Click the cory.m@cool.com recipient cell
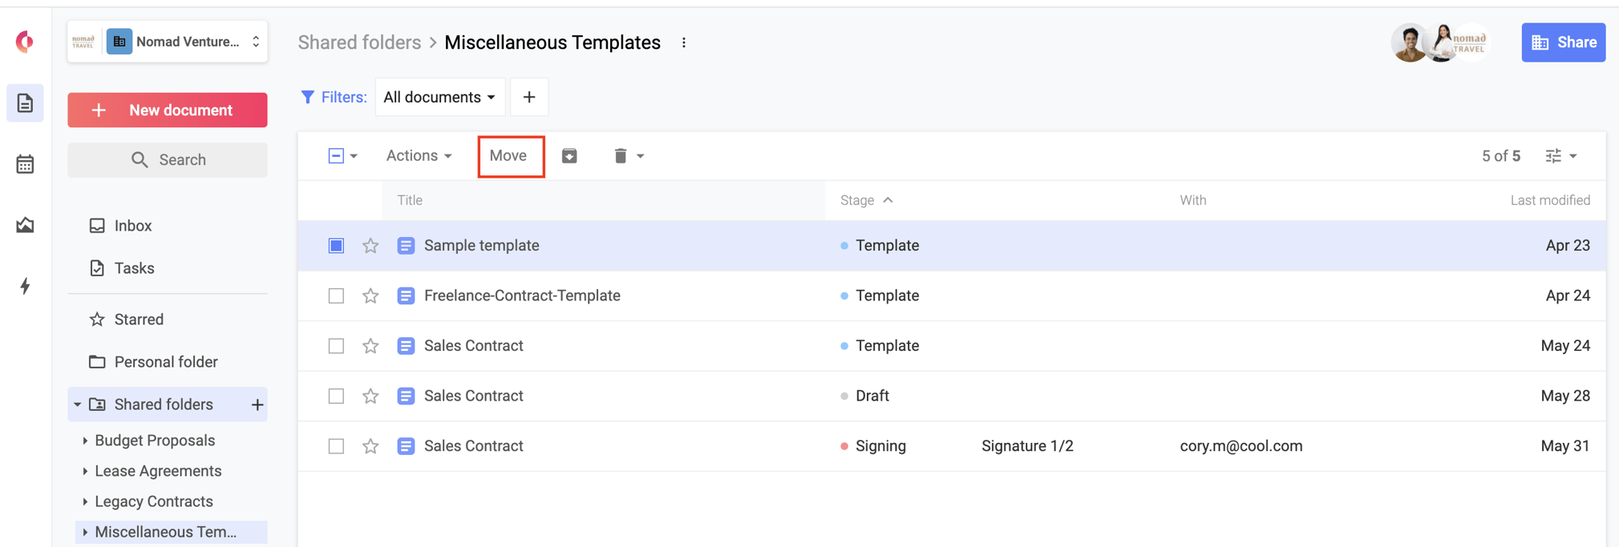The width and height of the screenshot is (1619, 547). click(1241, 446)
